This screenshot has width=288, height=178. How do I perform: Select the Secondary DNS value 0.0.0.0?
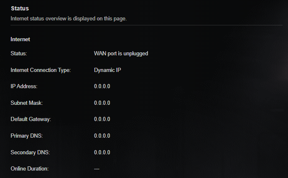click(x=102, y=152)
